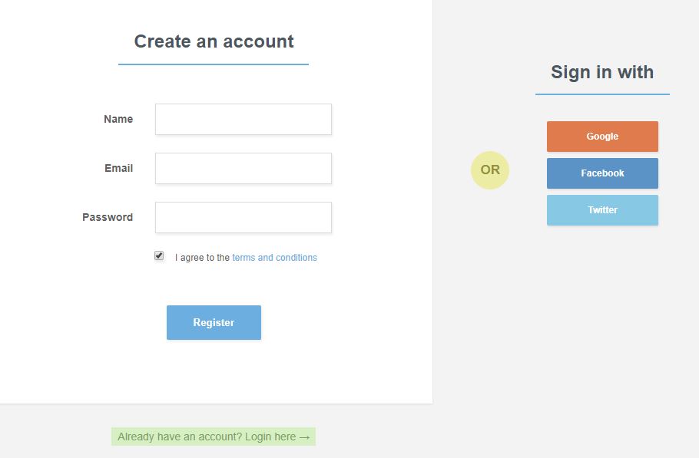Click the blue line under 'Create an account'
Screen dimensions: 699x458
click(214, 64)
